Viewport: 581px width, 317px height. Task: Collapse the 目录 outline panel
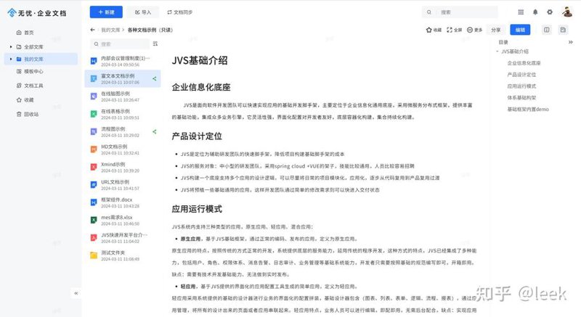coord(571,42)
